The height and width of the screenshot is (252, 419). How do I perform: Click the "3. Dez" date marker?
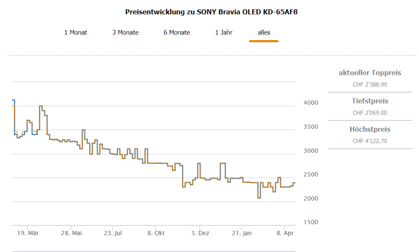[x=200, y=233]
